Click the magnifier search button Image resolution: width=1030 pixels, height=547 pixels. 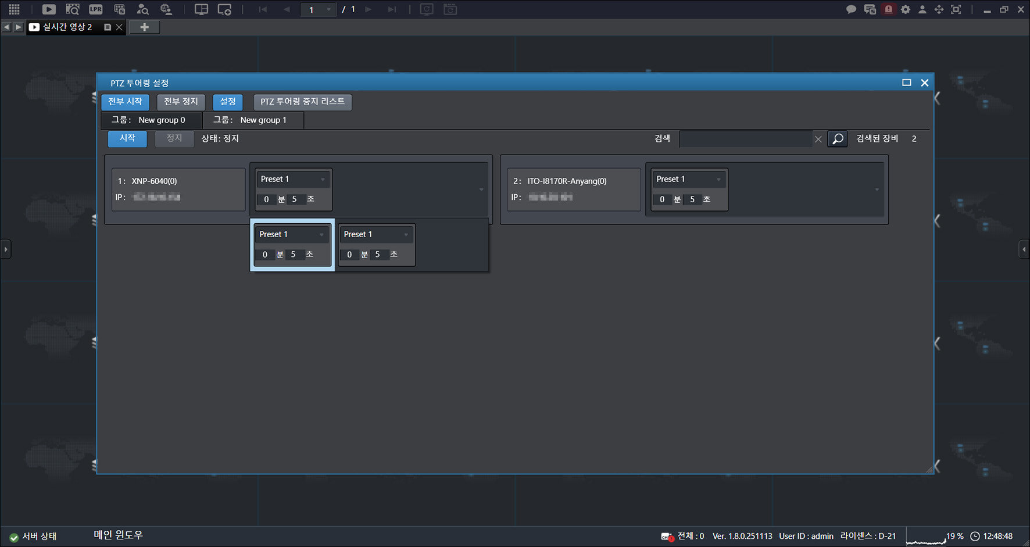coord(838,139)
